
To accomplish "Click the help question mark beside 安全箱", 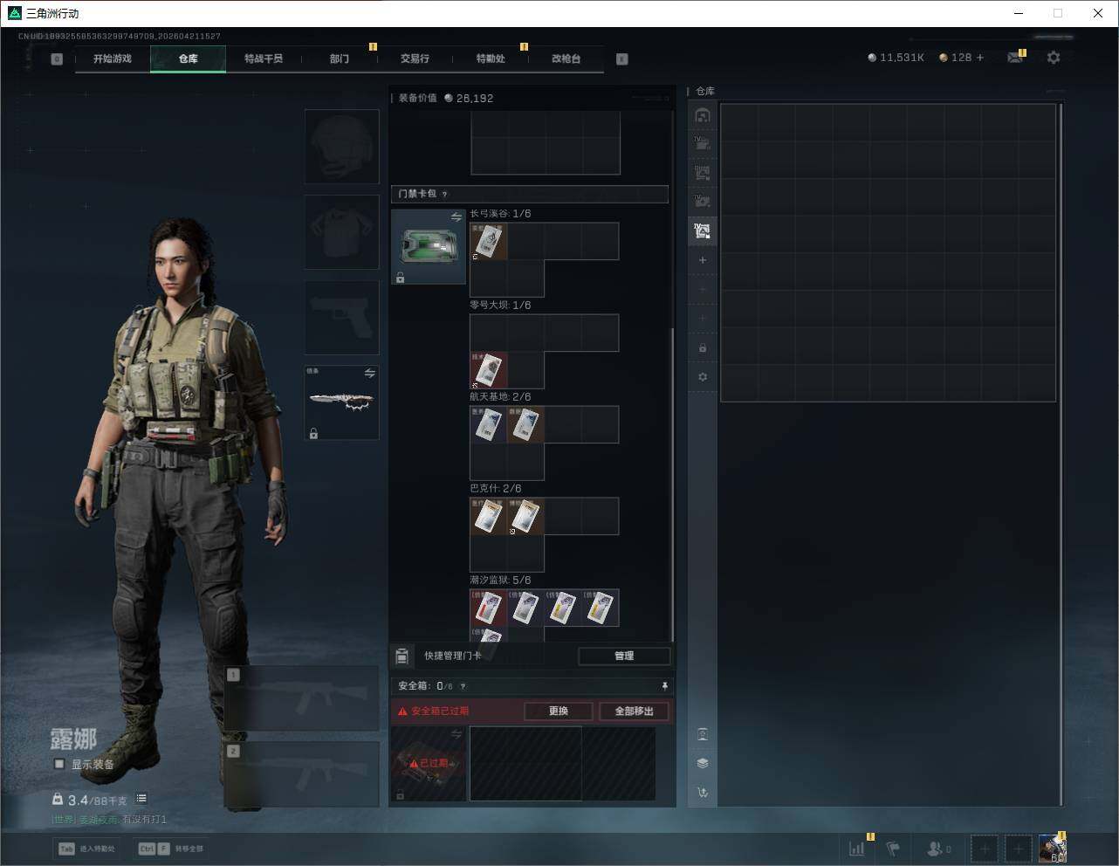I will pyautogui.click(x=463, y=686).
